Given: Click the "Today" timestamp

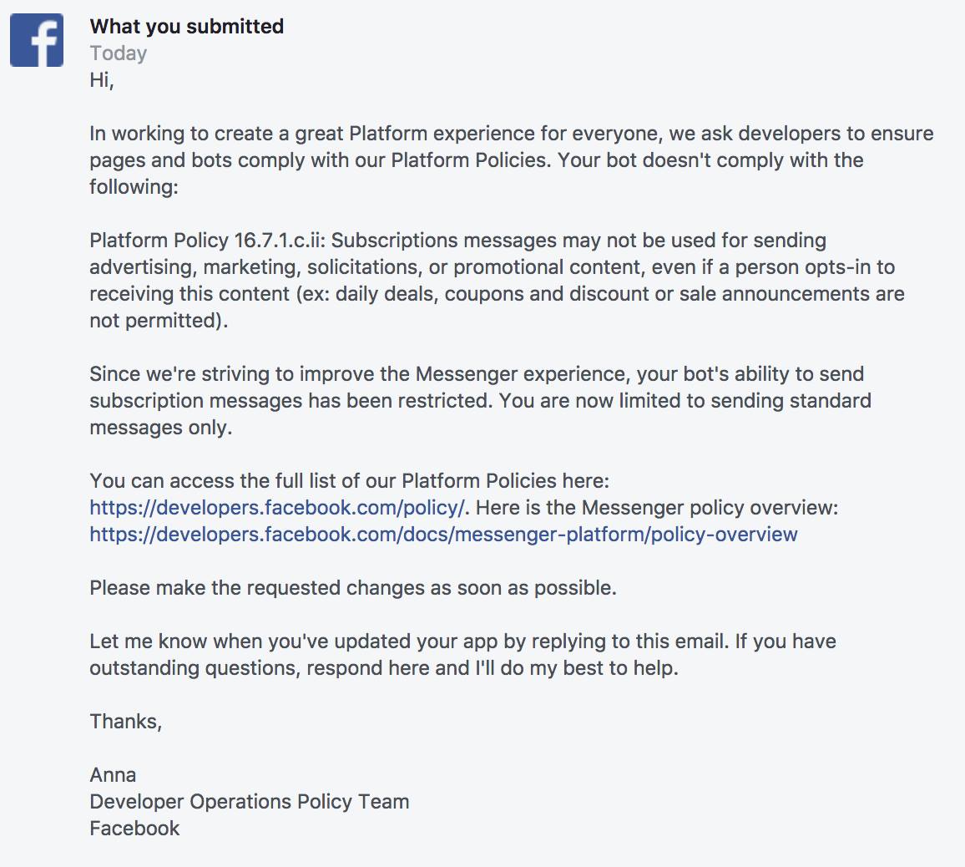Looking at the screenshot, I should point(119,53).
